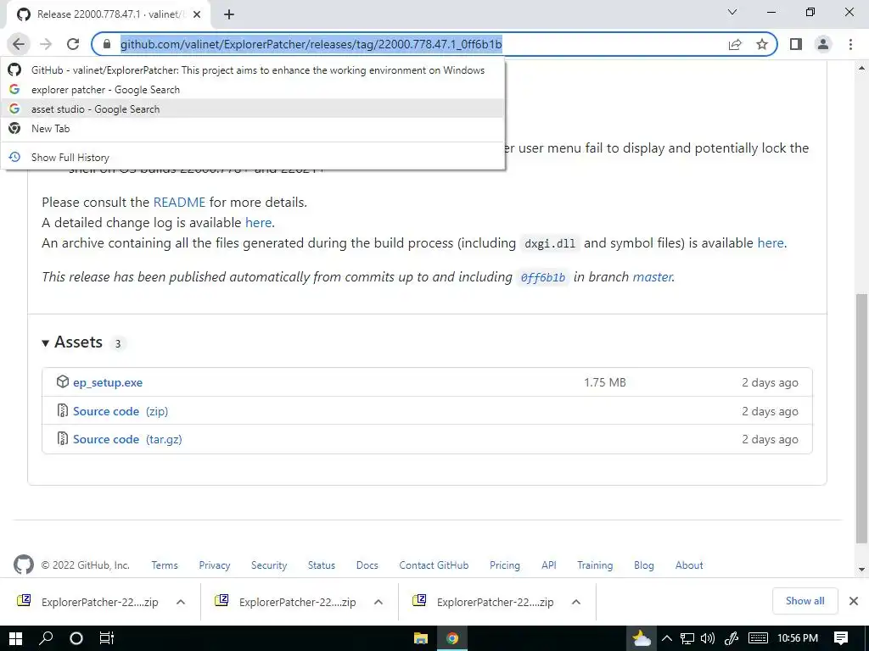
Task: Click the package icon beside ep_setup.exe
Action: coord(63,382)
